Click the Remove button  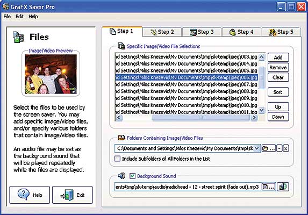[278, 68]
